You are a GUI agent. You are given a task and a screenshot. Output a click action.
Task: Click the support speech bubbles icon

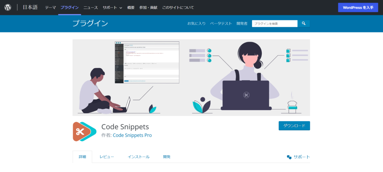pos(289,157)
